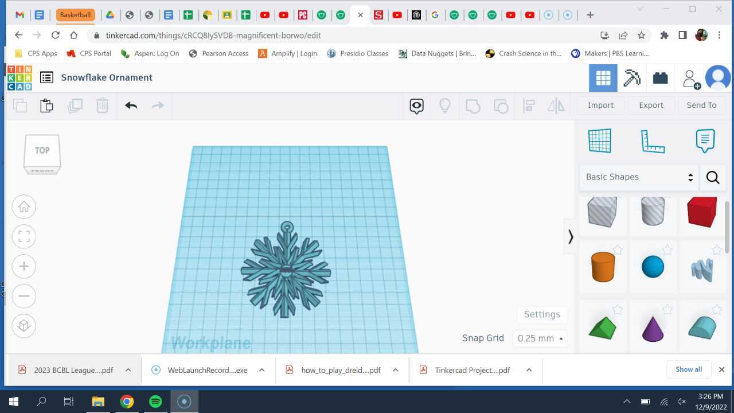This screenshot has width=734, height=413.
Task: Click TOP on the view cube
Action: (41, 150)
